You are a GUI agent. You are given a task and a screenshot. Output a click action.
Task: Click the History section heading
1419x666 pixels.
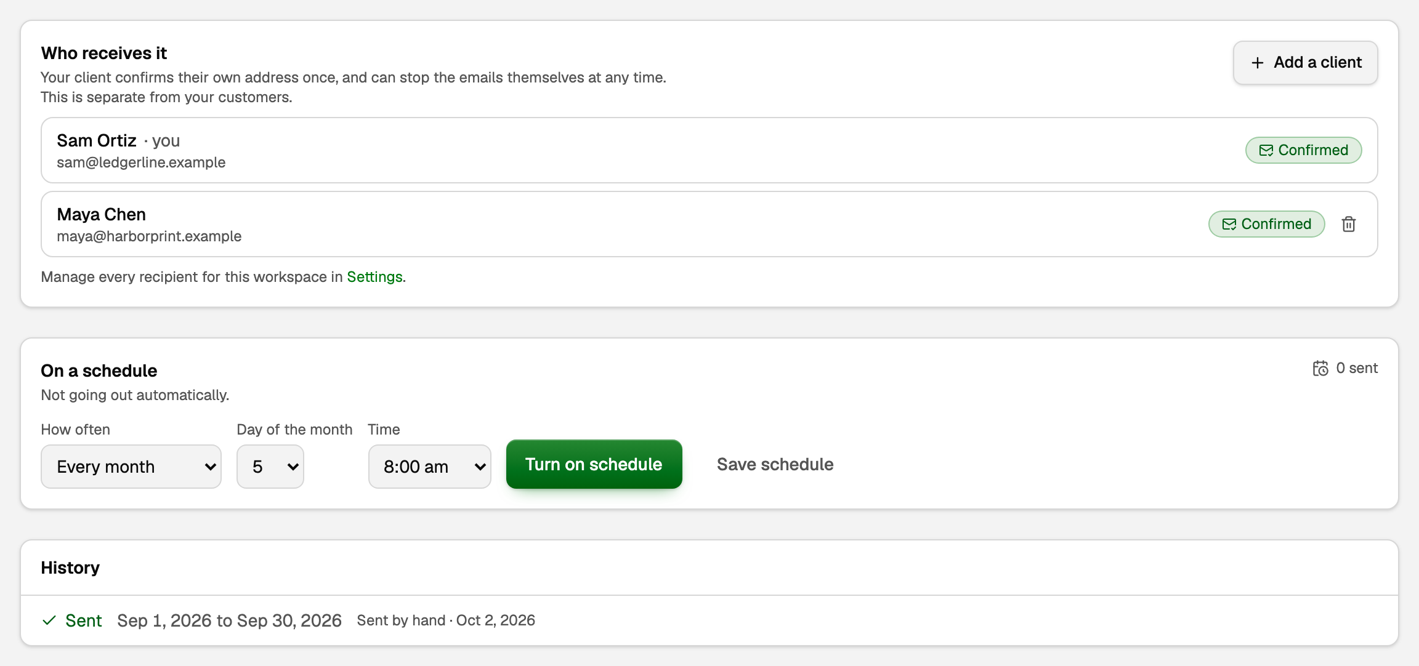click(x=70, y=568)
